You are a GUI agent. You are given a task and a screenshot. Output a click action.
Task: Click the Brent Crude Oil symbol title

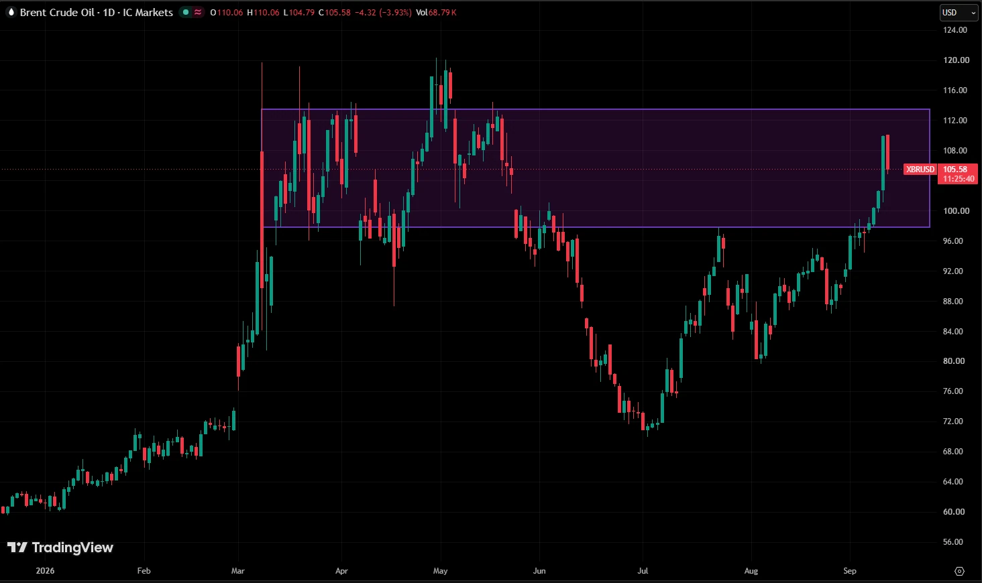[x=97, y=12]
